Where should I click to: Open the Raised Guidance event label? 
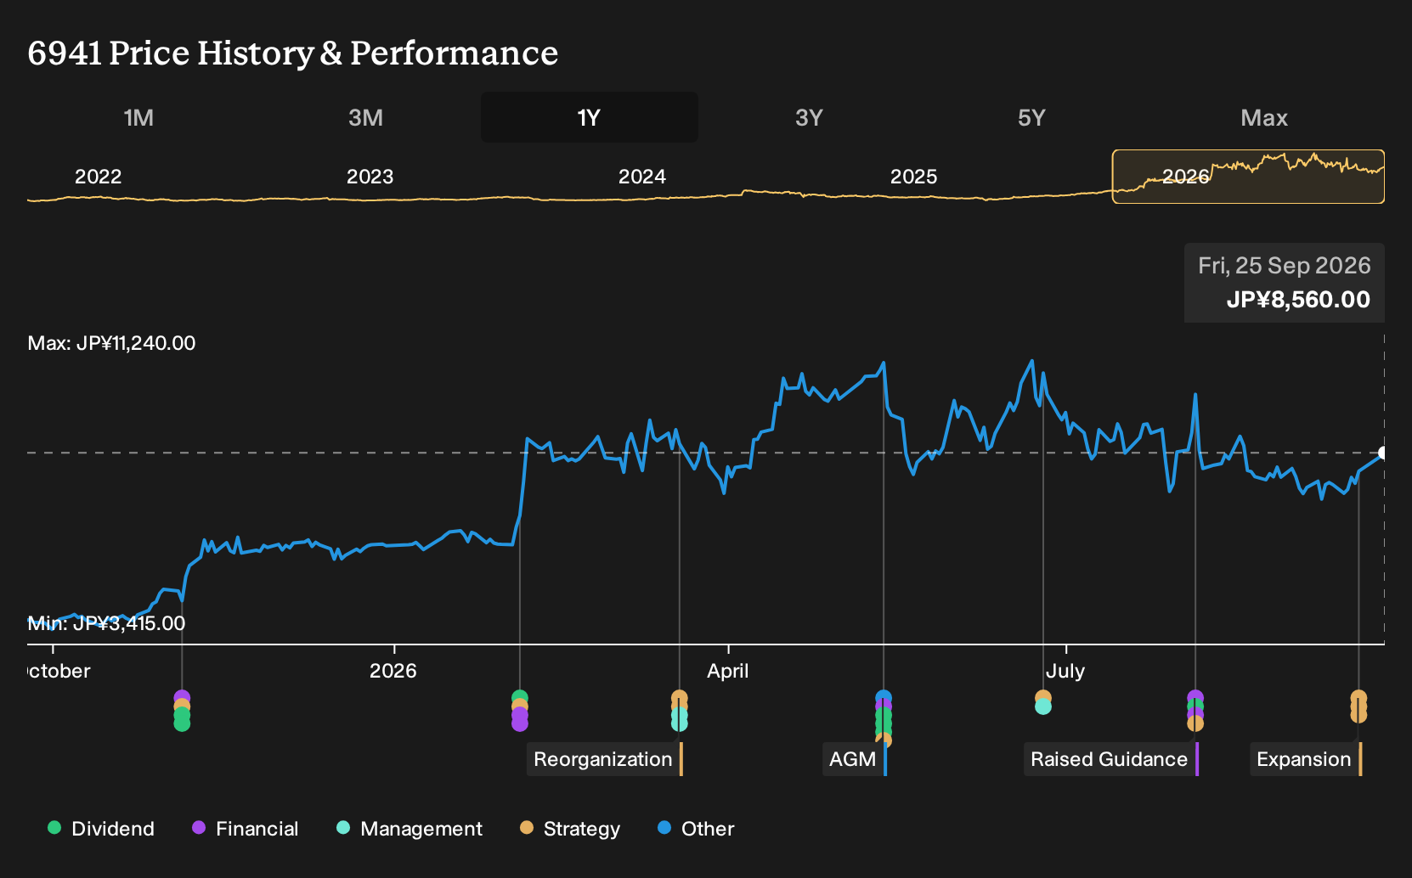tap(1110, 759)
